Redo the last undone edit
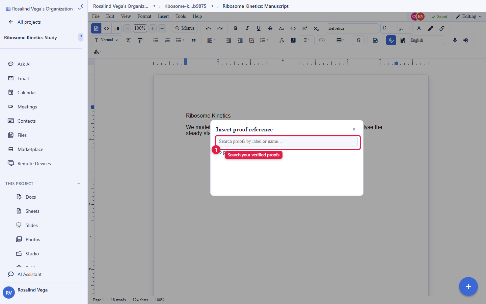Screen dimensions: 486x304 tap(220, 28)
